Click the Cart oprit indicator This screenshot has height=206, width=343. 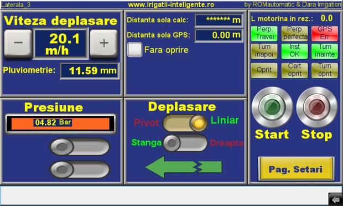(294, 70)
